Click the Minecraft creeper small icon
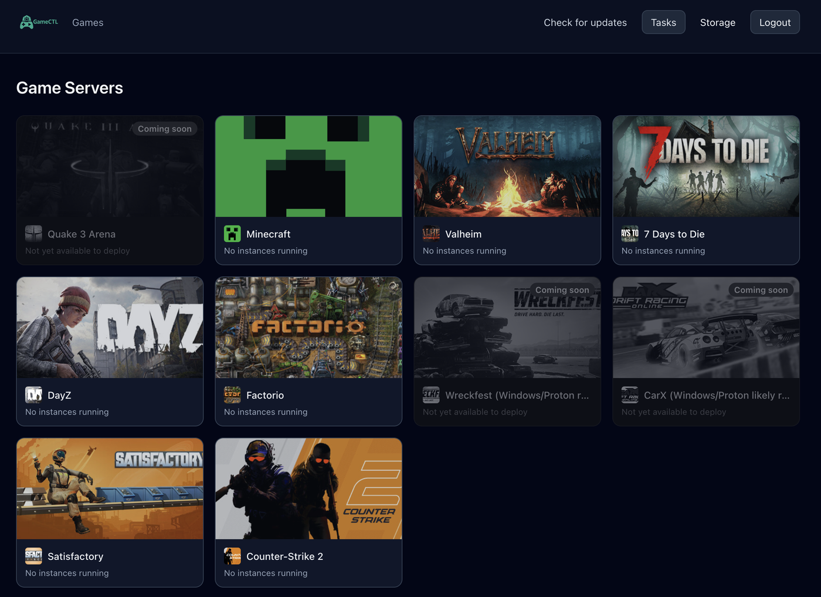 (232, 234)
